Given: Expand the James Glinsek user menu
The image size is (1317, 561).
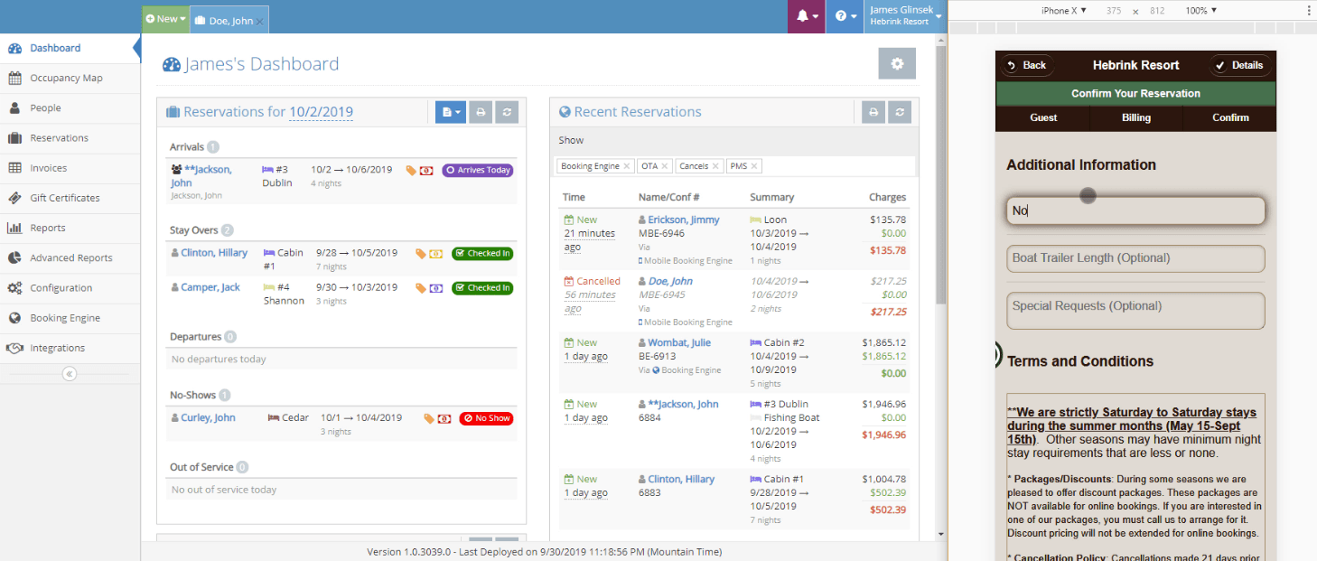Looking at the screenshot, I should click(904, 16).
